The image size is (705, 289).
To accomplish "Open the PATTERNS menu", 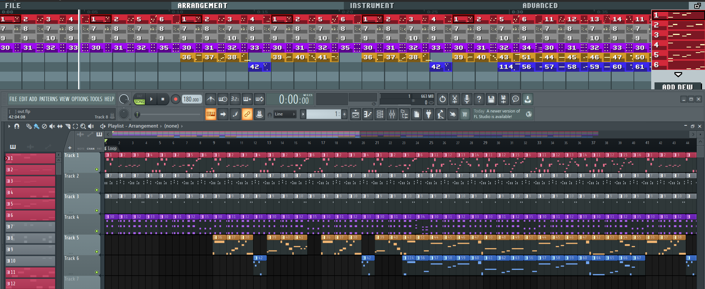I will (48, 99).
